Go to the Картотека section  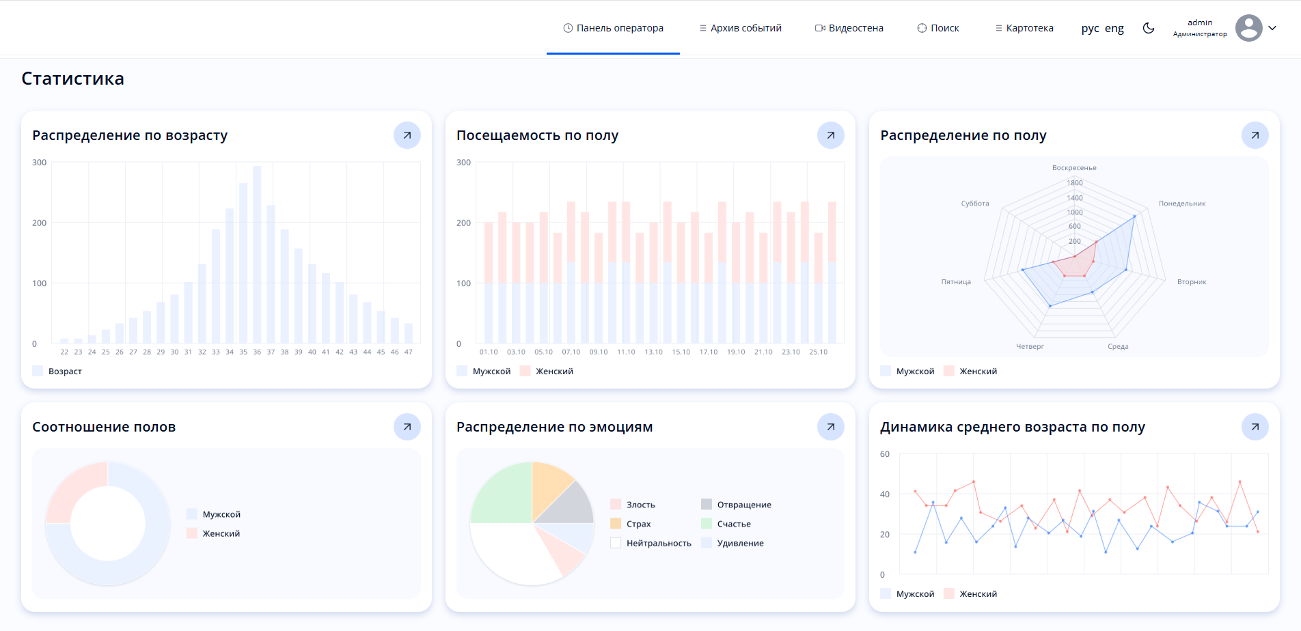[1024, 28]
